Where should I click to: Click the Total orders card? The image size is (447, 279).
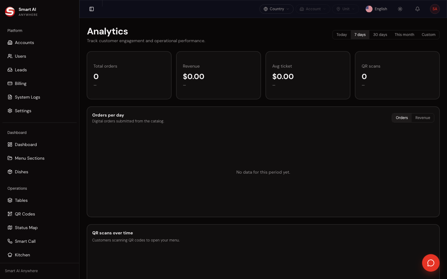point(129,75)
